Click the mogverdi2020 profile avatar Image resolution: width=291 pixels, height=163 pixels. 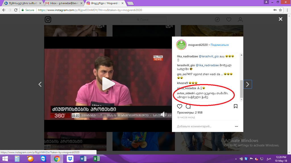click(x=181, y=45)
